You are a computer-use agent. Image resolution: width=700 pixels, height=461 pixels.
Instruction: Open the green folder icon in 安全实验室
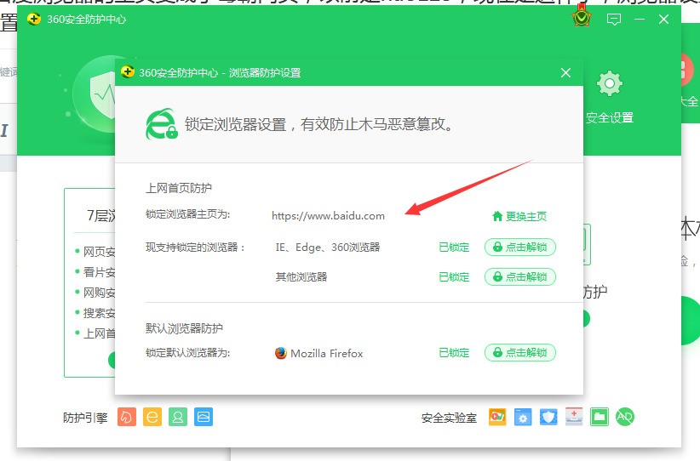(x=600, y=417)
